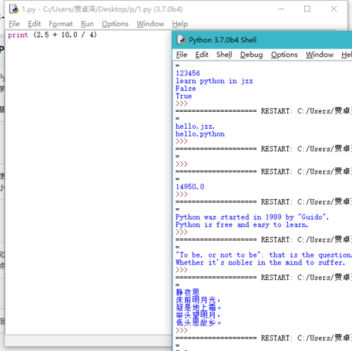
Task: Click the editor window bottom status bar
Action: point(89,340)
